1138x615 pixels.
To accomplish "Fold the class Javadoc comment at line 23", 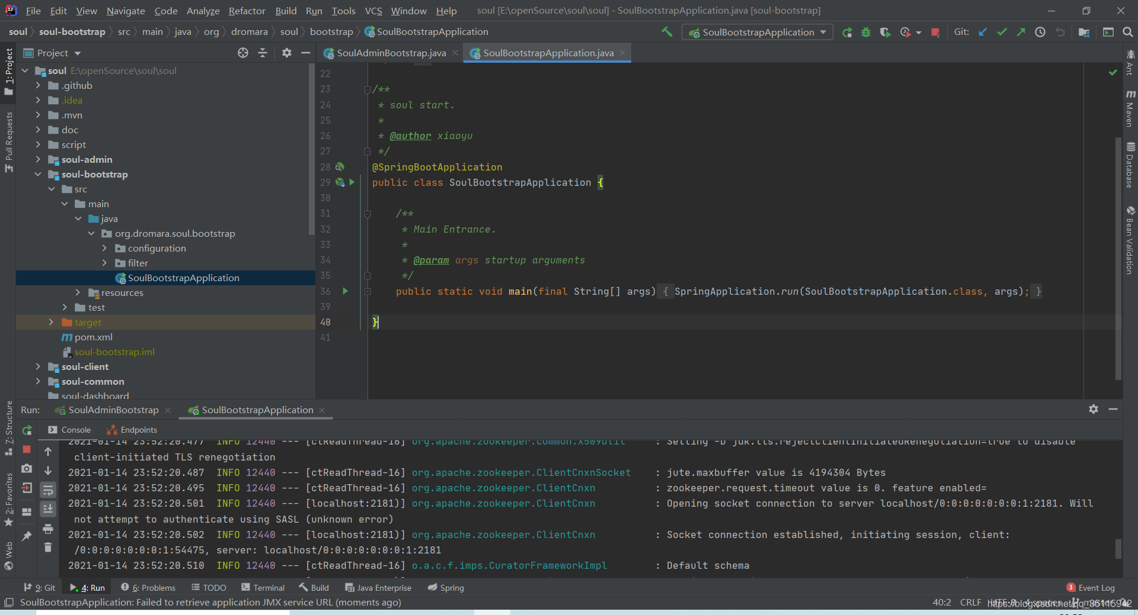I will click(x=367, y=89).
